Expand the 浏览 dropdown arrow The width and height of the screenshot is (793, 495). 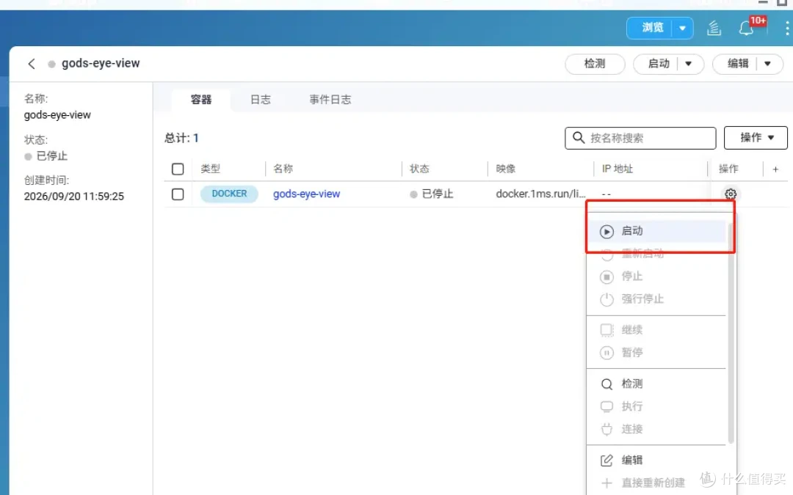tap(682, 28)
